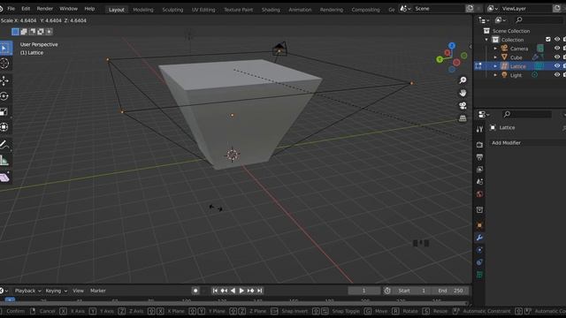Open the Physics properties tab
Screen dimensions: 566x318
coord(479,250)
